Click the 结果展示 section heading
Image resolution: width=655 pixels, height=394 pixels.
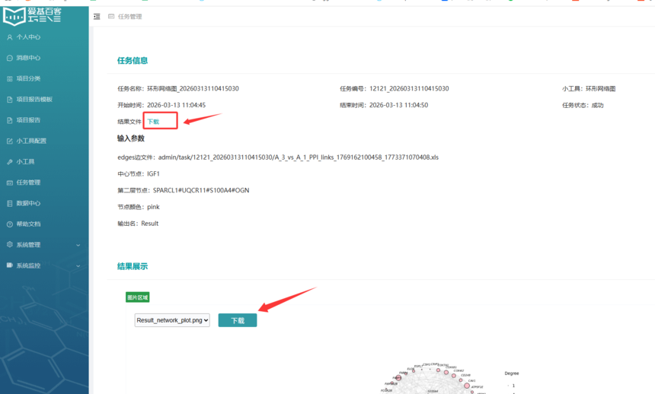133,266
